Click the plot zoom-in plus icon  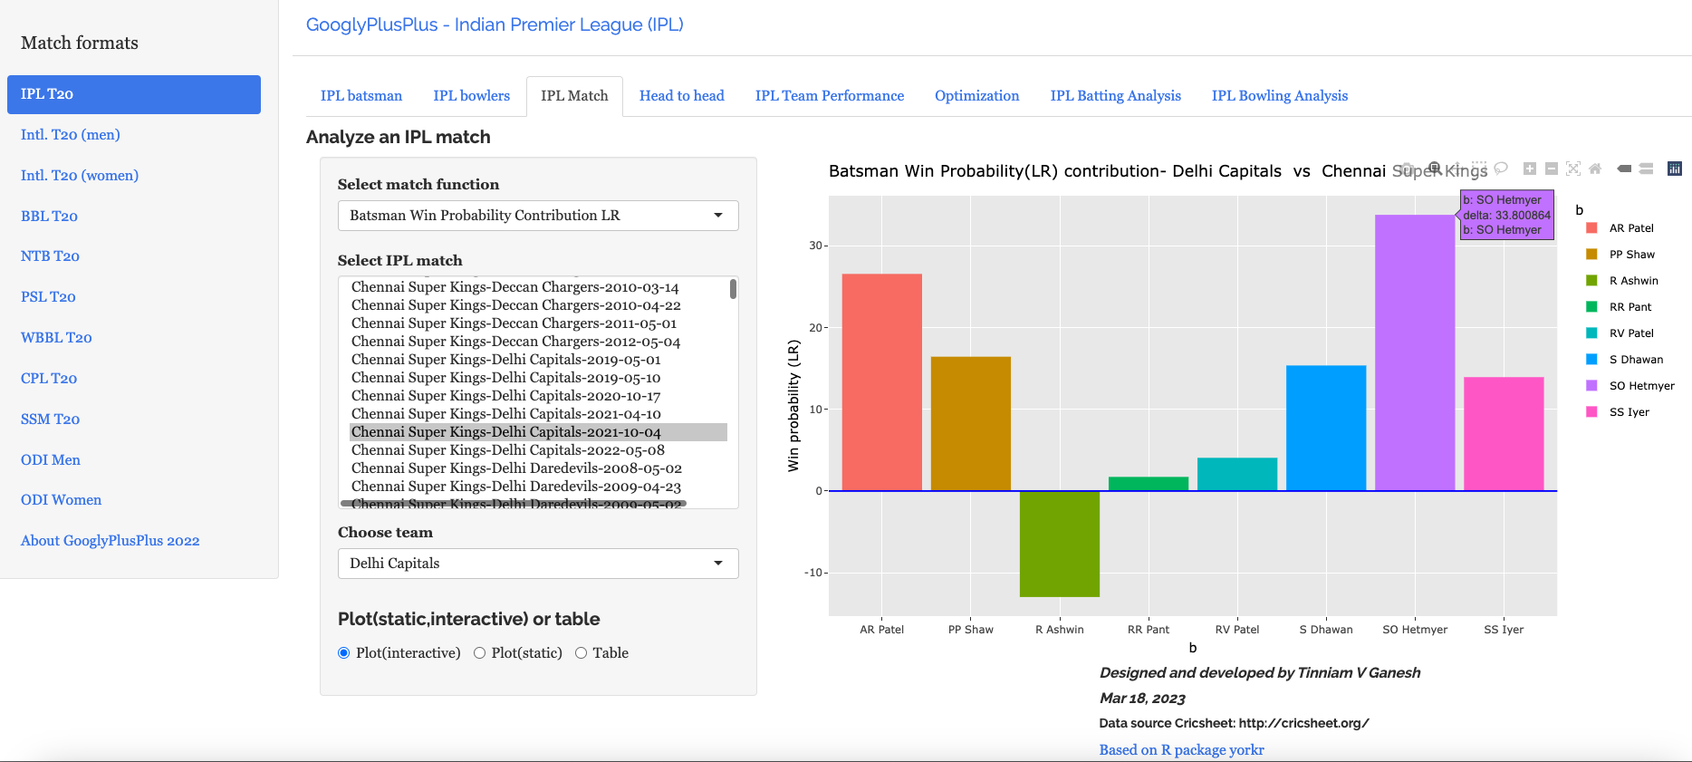[x=1529, y=169]
